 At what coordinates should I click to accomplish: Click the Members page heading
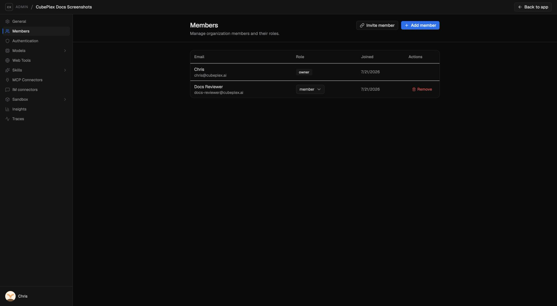click(x=204, y=25)
